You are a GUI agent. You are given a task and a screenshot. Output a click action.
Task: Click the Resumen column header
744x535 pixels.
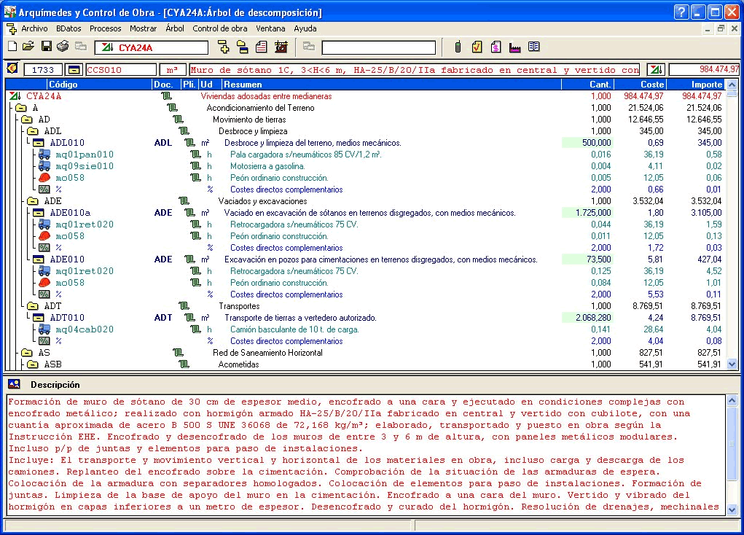pos(391,85)
